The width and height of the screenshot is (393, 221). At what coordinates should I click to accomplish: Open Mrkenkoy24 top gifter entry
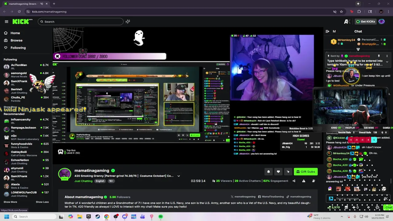[x=343, y=42]
